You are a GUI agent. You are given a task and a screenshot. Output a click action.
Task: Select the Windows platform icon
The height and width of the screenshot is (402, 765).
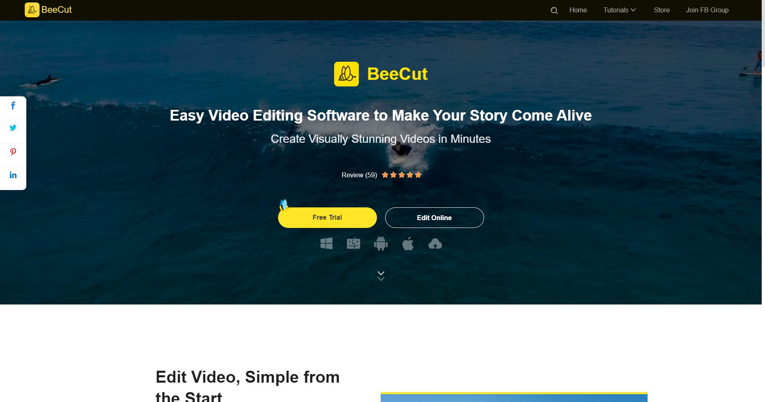(x=326, y=244)
